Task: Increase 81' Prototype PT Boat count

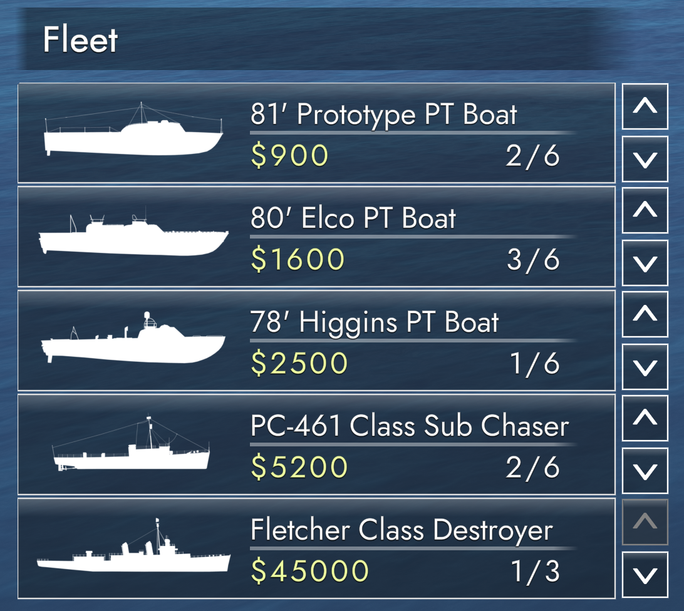Action: (x=645, y=106)
